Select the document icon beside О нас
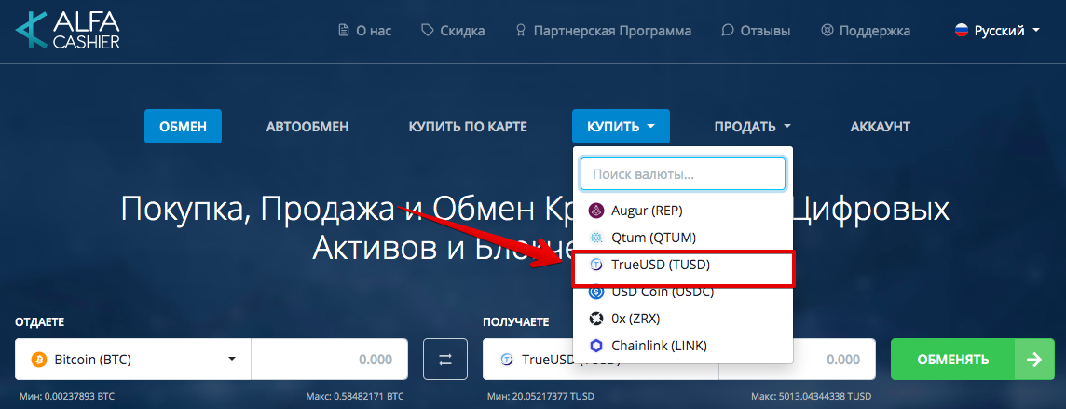Screen dimensions: 1066x409 coord(343,31)
